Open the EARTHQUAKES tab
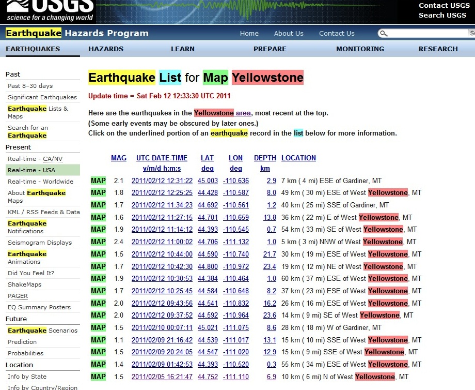475x390 pixels. point(33,49)
